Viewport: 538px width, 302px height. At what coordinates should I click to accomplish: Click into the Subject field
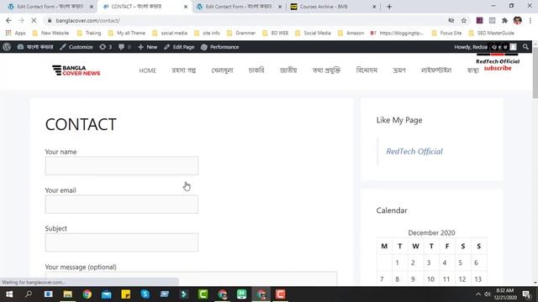tap(122, 242)
